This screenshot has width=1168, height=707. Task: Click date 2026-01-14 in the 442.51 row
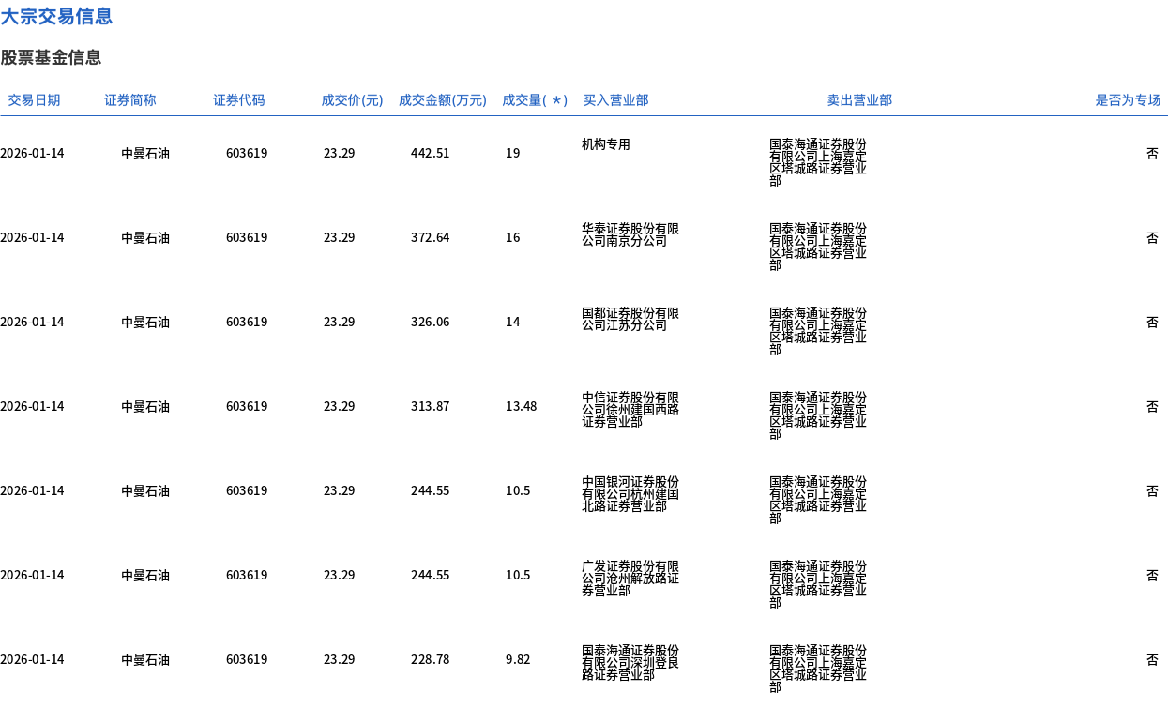[x=33, y=153]
